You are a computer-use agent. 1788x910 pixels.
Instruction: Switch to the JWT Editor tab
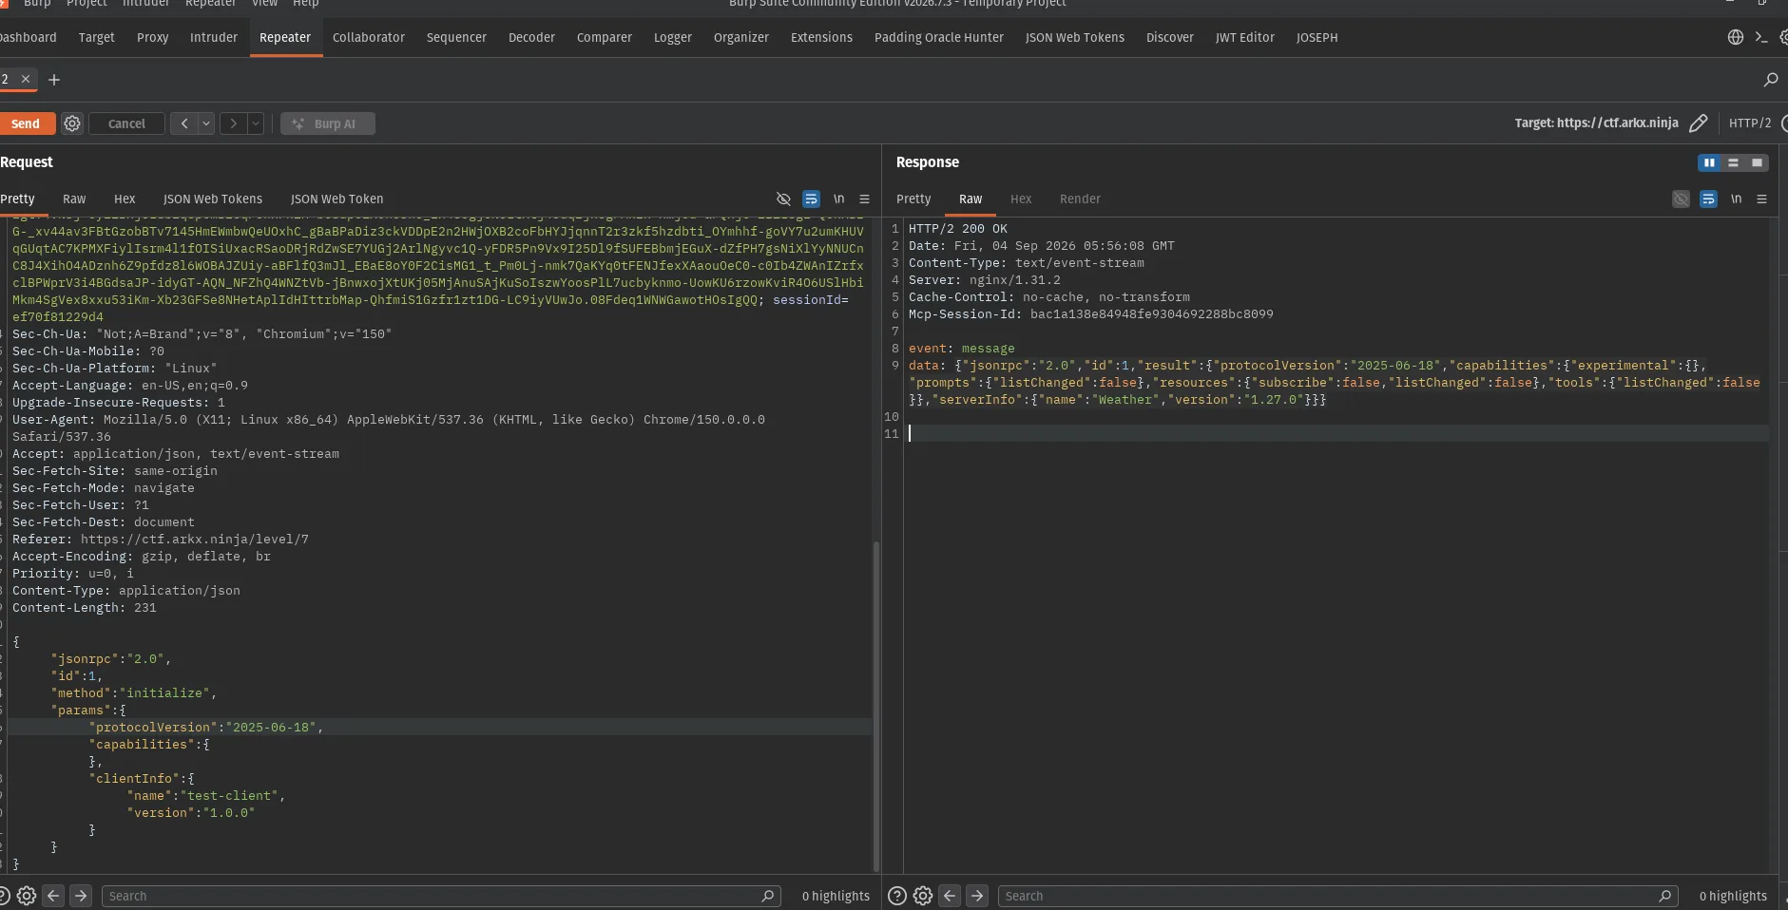(x=1244, y=37)
